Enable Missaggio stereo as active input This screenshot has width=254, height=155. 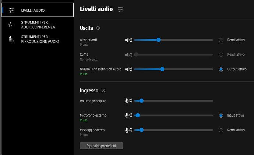[221, 130]
